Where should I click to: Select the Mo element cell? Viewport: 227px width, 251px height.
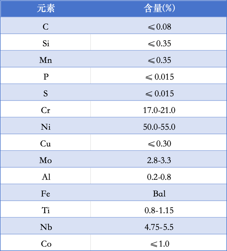pos(46,160)
